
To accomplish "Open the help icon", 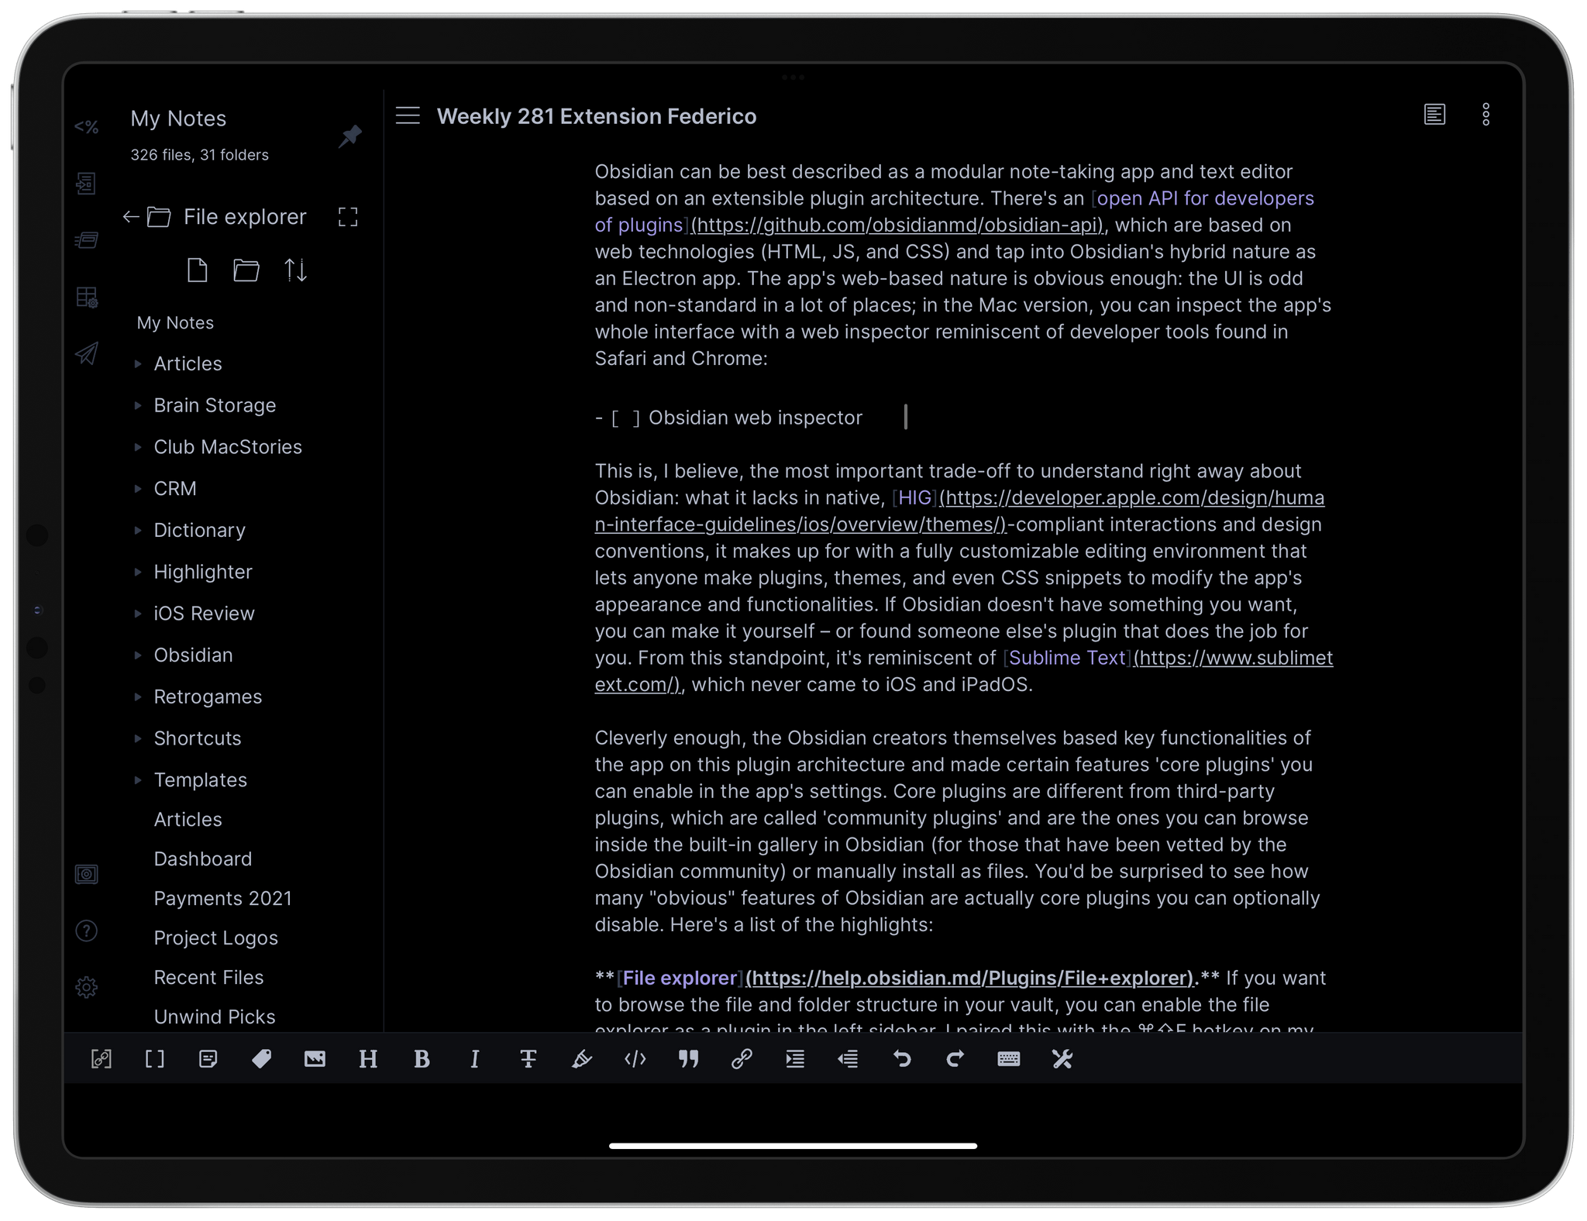I will 86,930.
